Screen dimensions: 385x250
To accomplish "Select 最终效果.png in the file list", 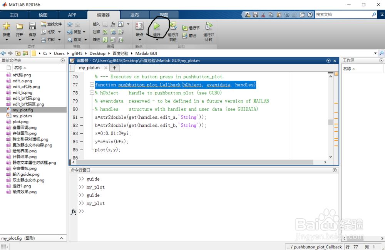I will 25,192.
